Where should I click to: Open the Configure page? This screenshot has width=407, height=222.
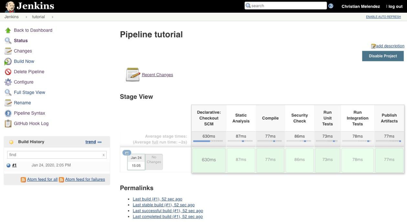[24, 82]
